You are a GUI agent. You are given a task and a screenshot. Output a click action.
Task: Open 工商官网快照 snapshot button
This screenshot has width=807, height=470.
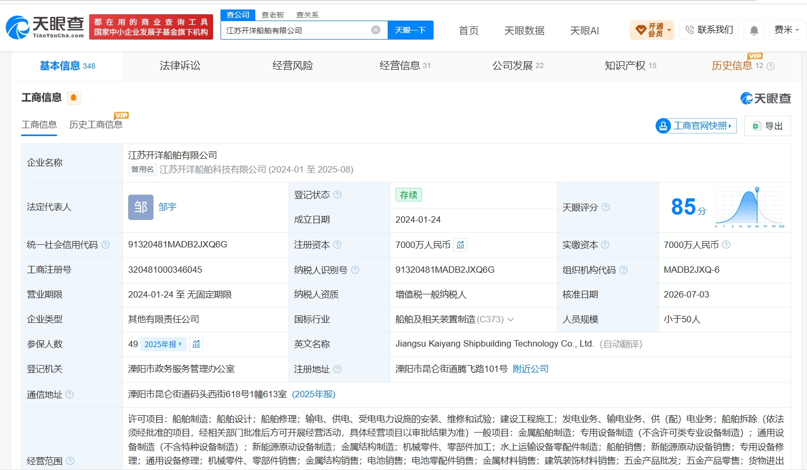(696, 126)
